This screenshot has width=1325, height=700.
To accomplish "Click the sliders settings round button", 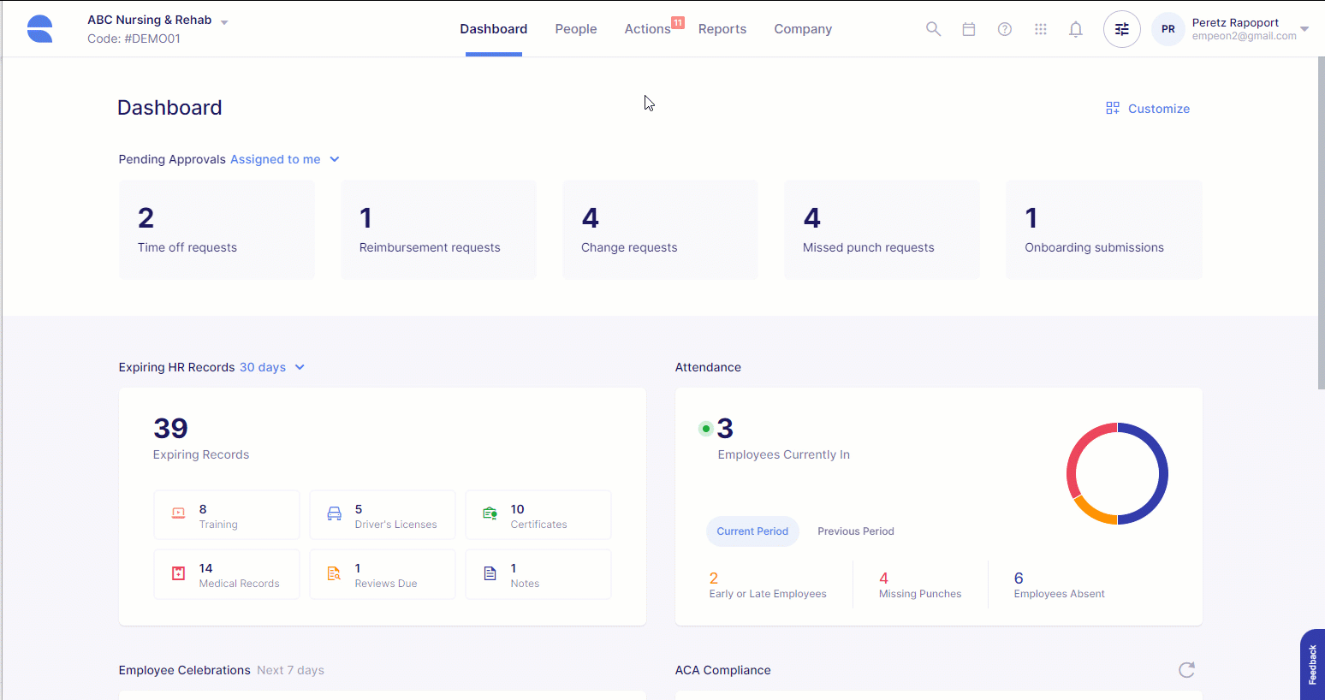I will pyautogui.click(x=1122, y=29).
